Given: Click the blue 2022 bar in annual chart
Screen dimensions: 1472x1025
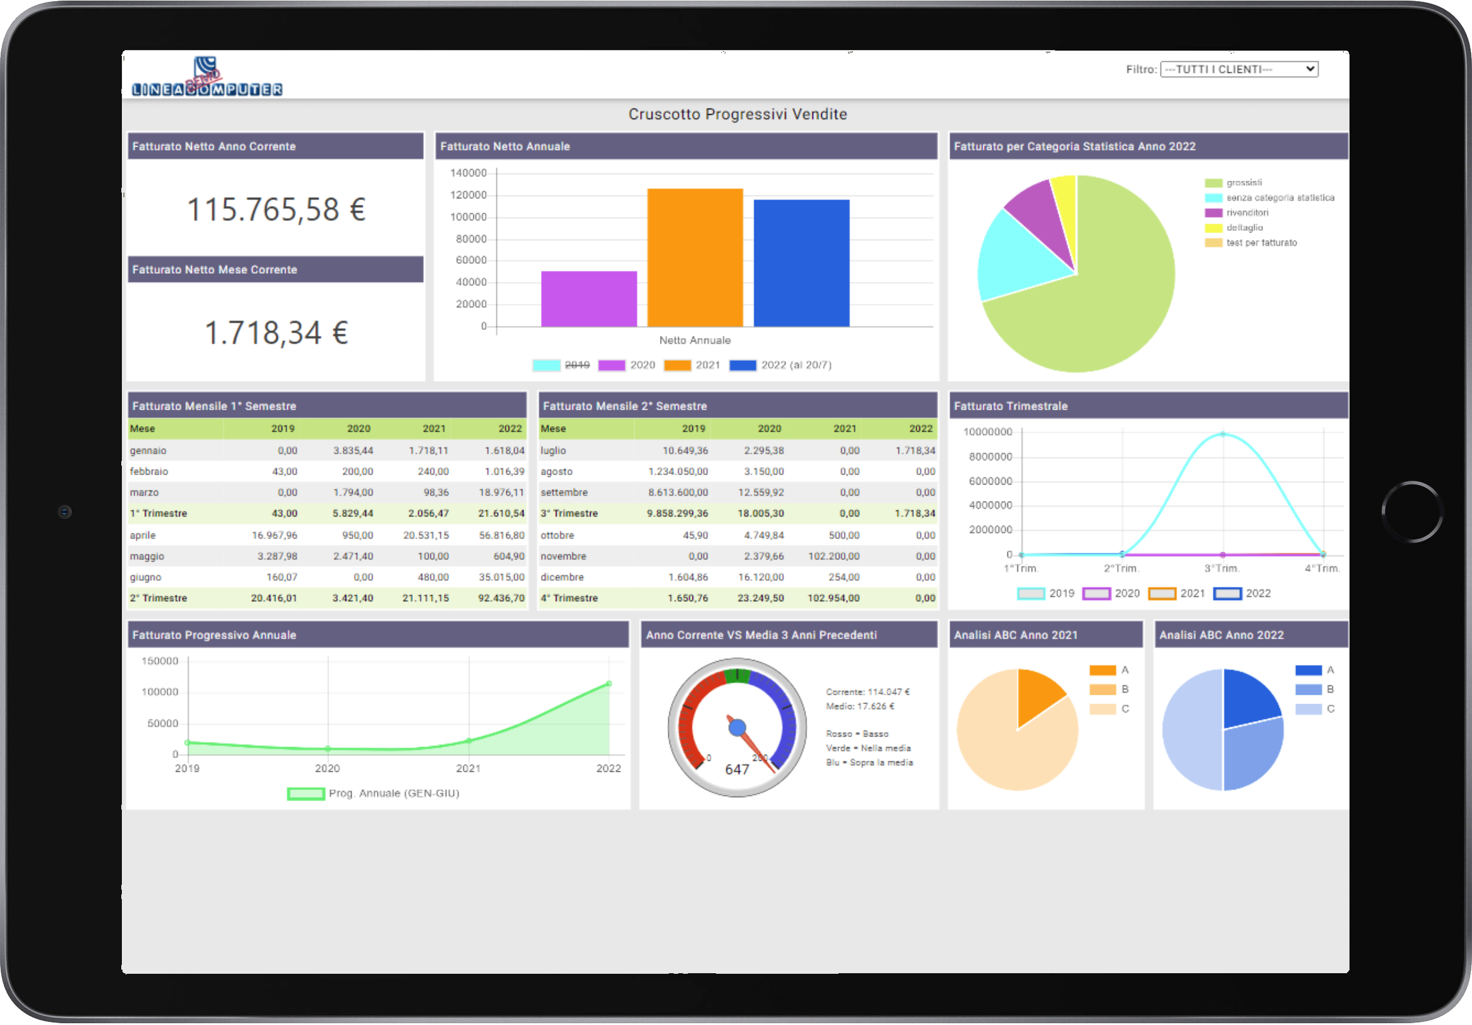Looking at the screenshot, I should [x=801, y=263].
